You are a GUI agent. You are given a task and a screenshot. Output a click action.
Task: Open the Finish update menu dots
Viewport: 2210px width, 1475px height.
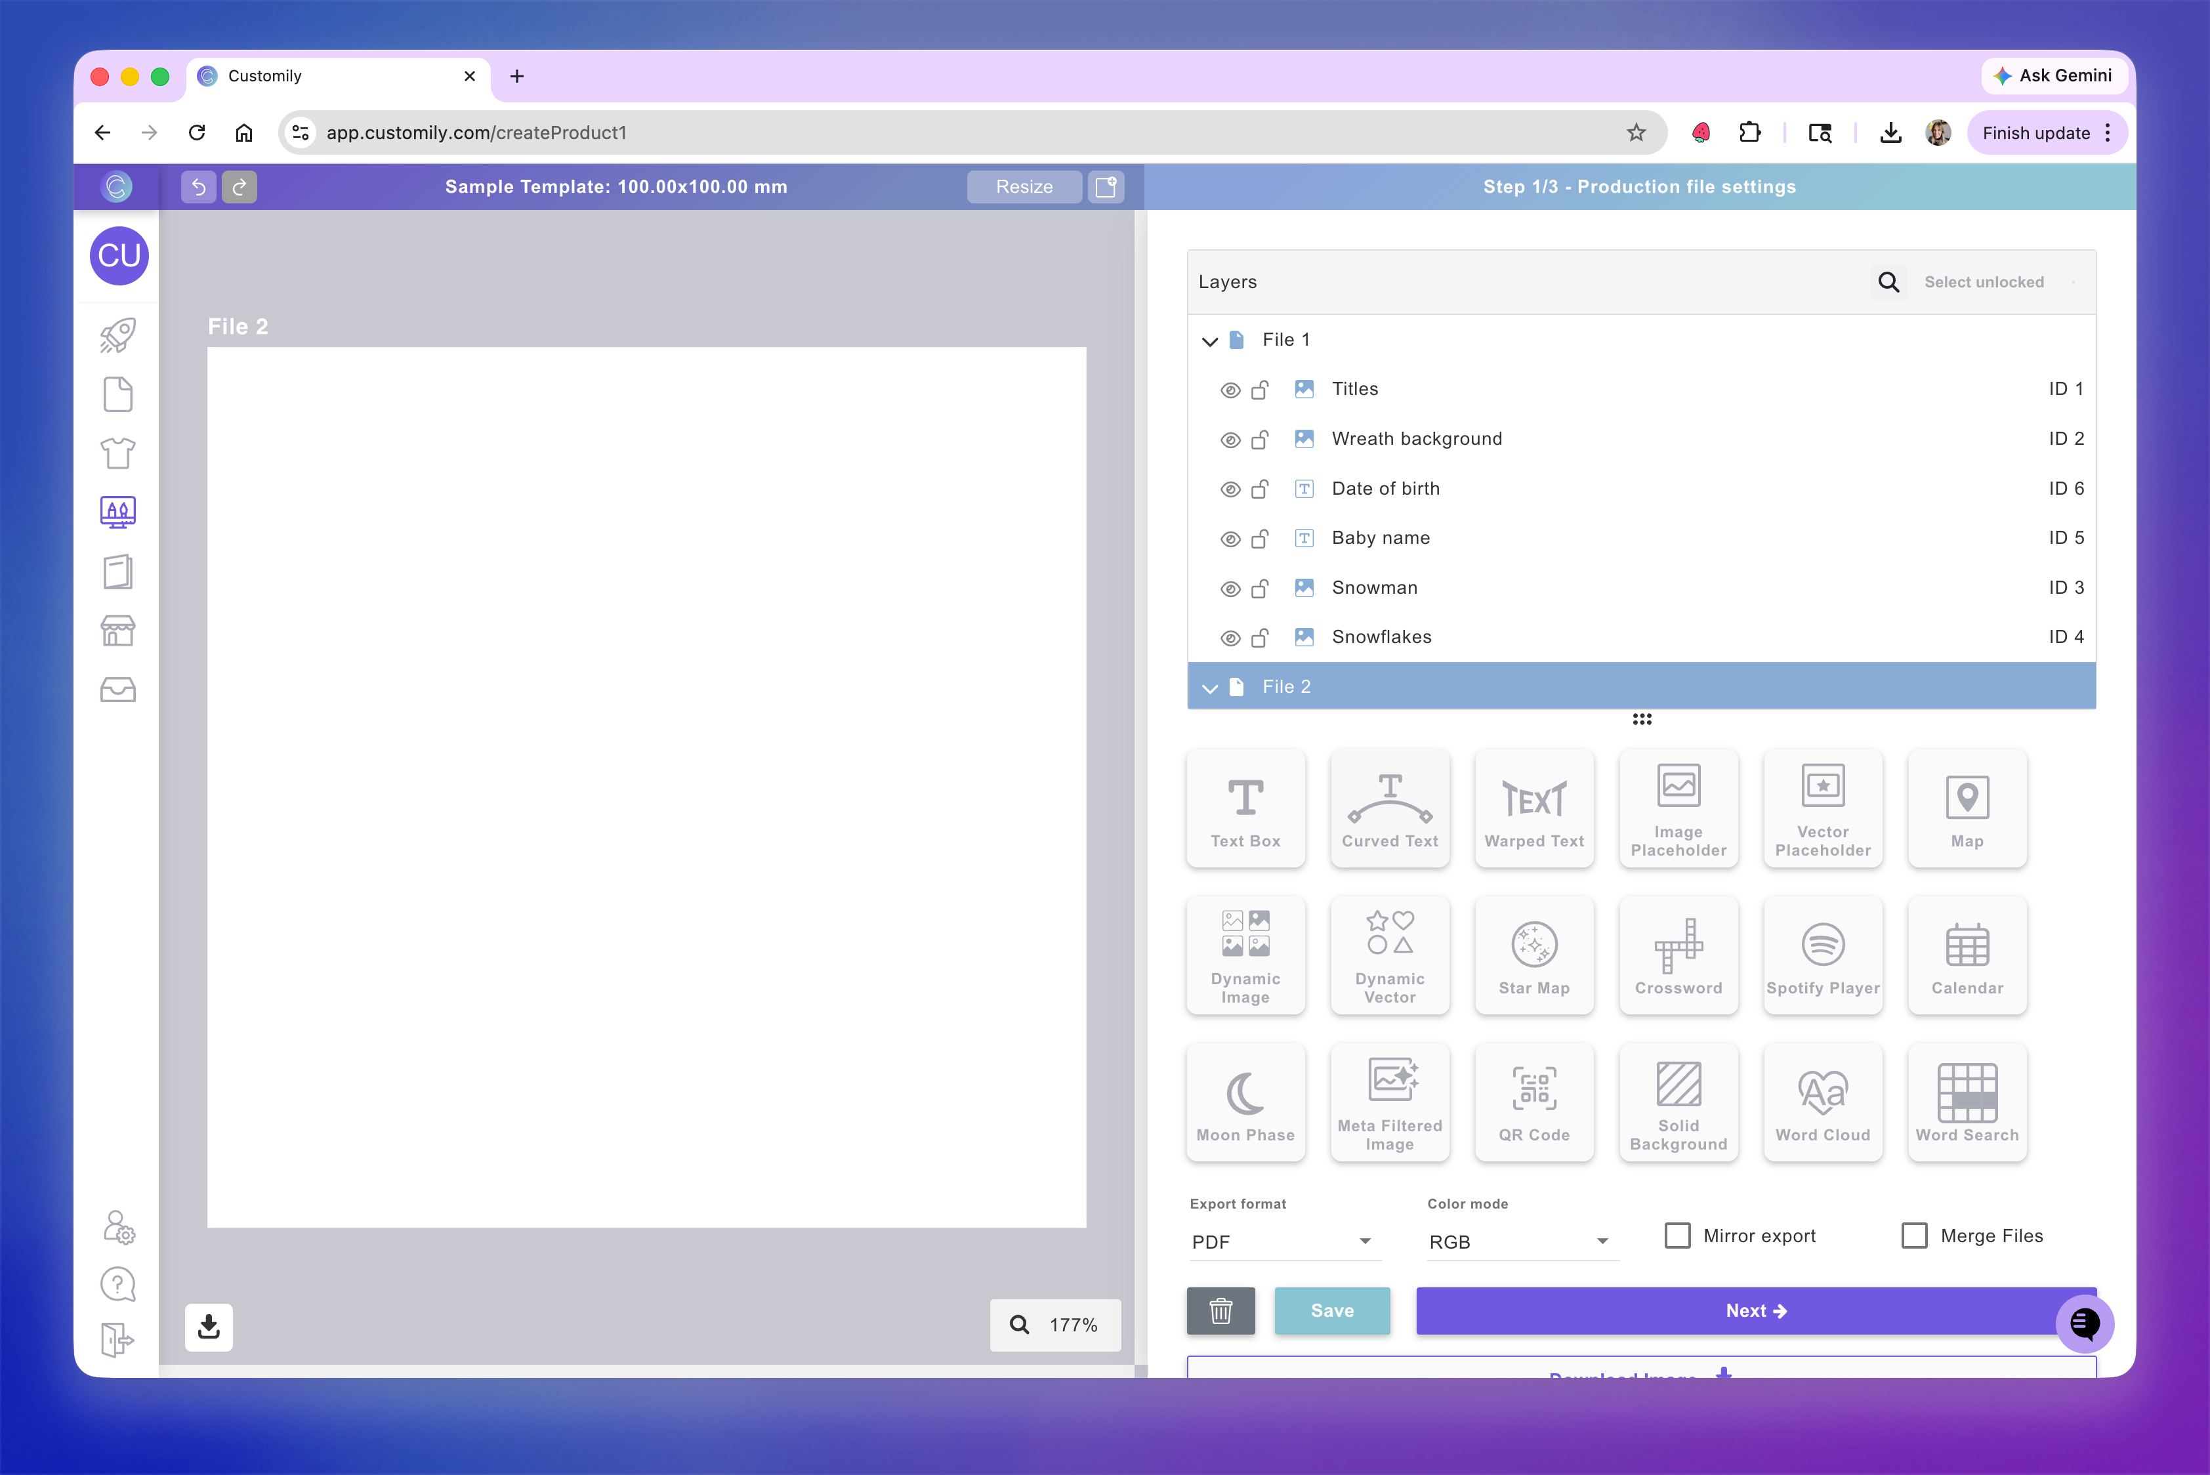coord(2108,133)
